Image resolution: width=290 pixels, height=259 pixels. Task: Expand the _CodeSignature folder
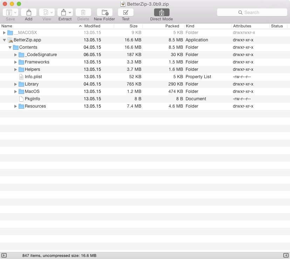click(x=15, y=55)
